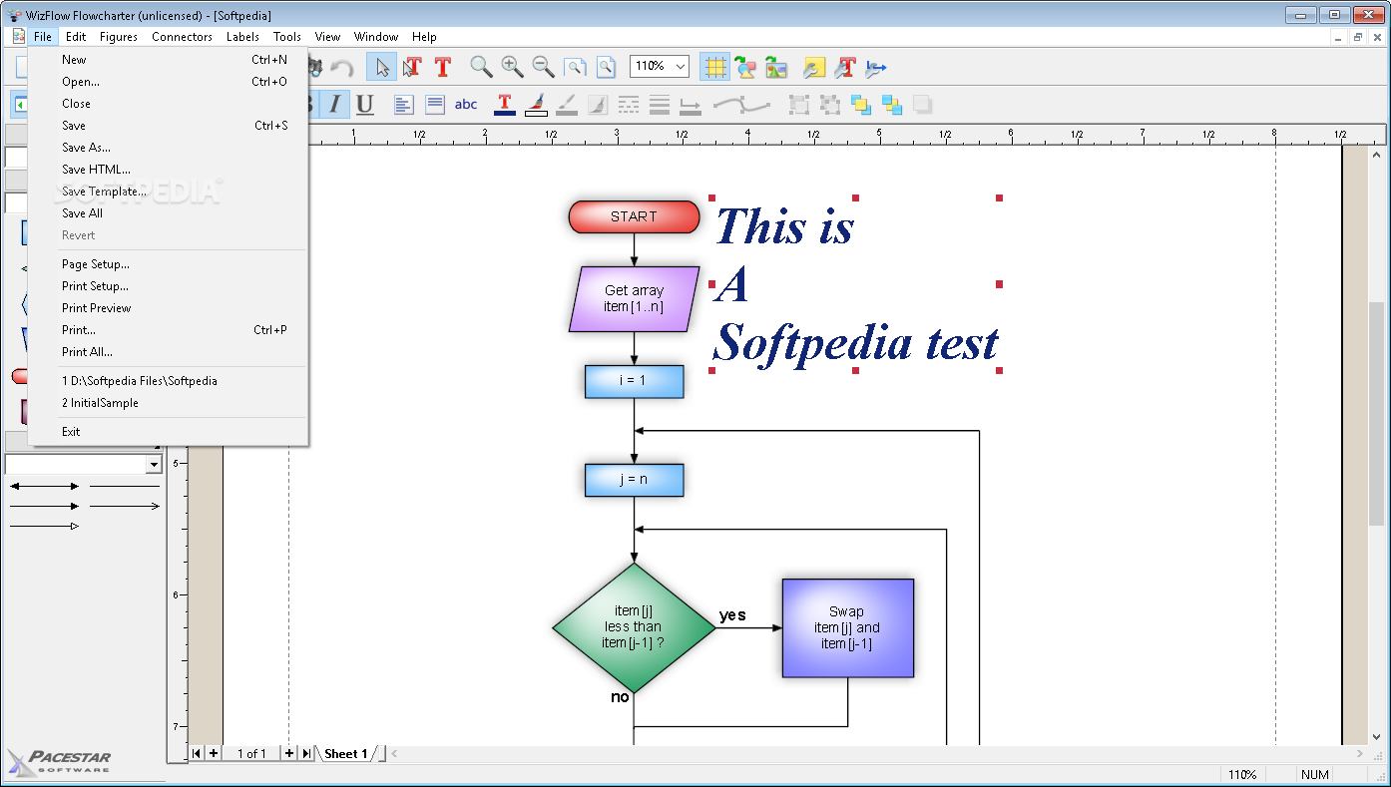Toggle underline formatting
The width and height of the screenshot is (1391, 787).
(365, 104)
